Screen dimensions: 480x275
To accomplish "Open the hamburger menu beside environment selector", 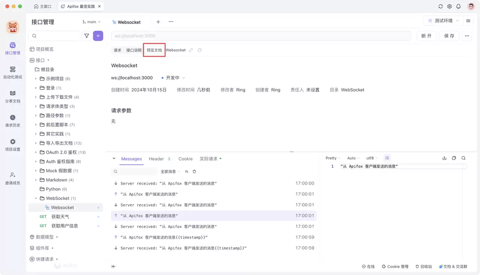I will tap(468, 21).
